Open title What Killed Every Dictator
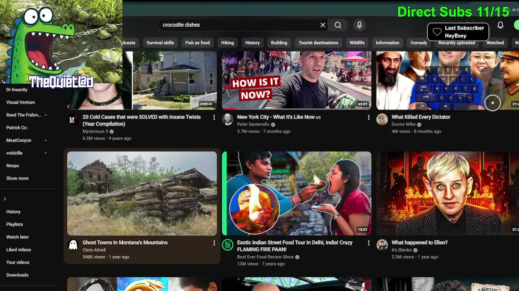519x291 pixels. pyautogui.click(x=421, y=117)
